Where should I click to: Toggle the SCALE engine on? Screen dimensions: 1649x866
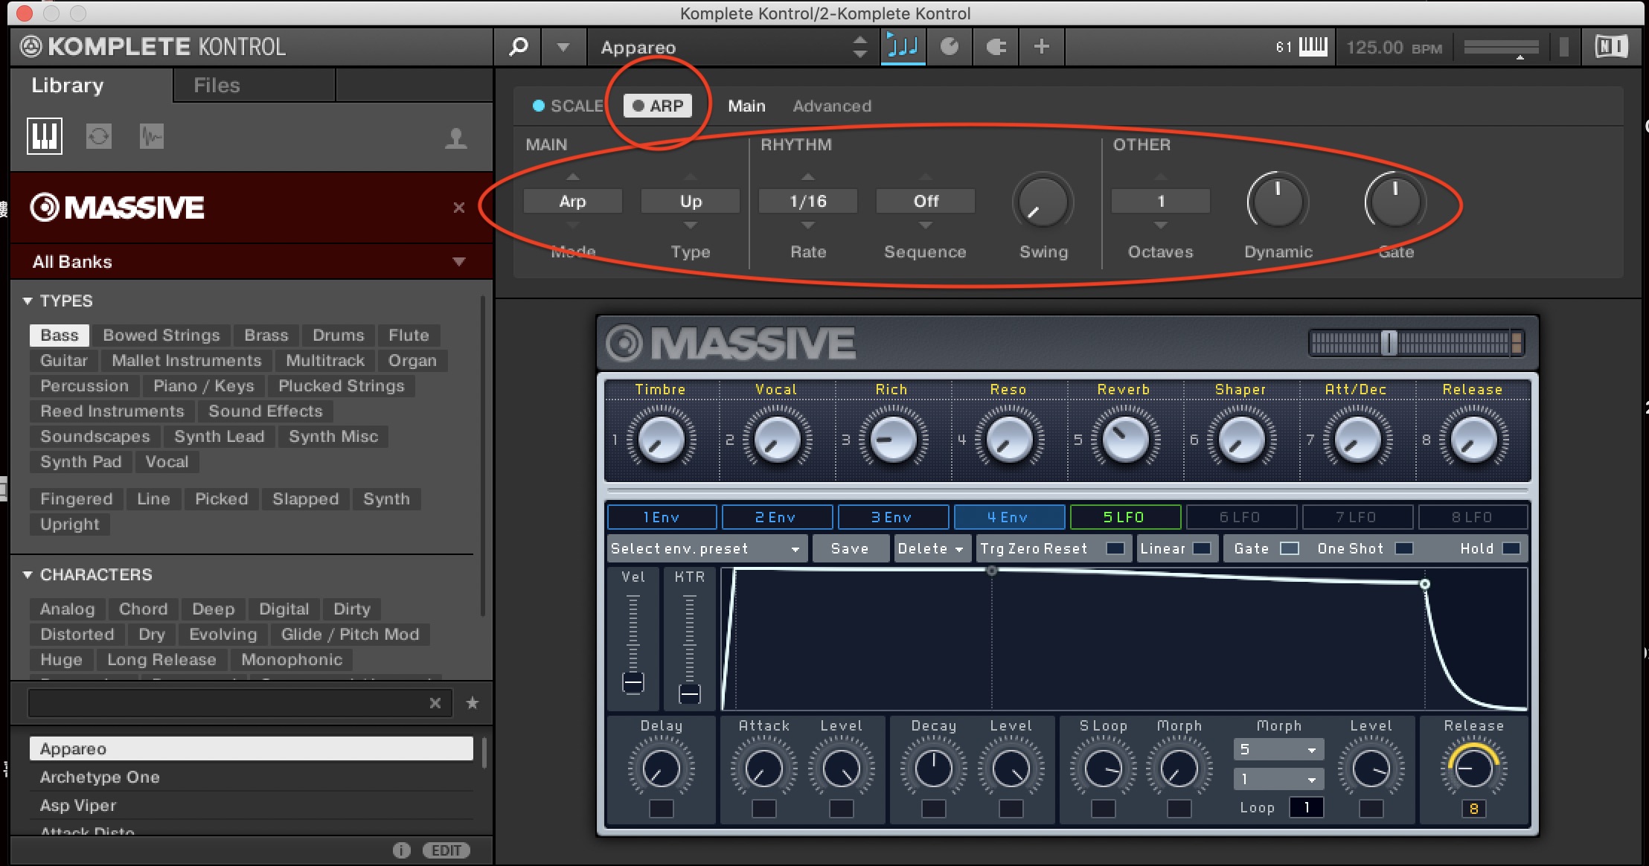(x=539, y=106)
